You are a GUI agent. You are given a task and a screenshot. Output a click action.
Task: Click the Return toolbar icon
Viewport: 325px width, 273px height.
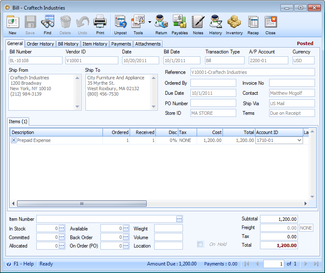(161, 22)
